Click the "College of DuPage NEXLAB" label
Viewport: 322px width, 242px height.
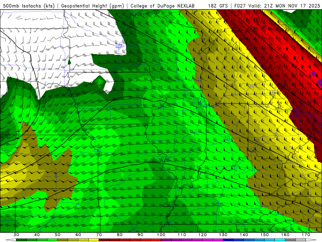pyautogui.click(x=162, y=6)
